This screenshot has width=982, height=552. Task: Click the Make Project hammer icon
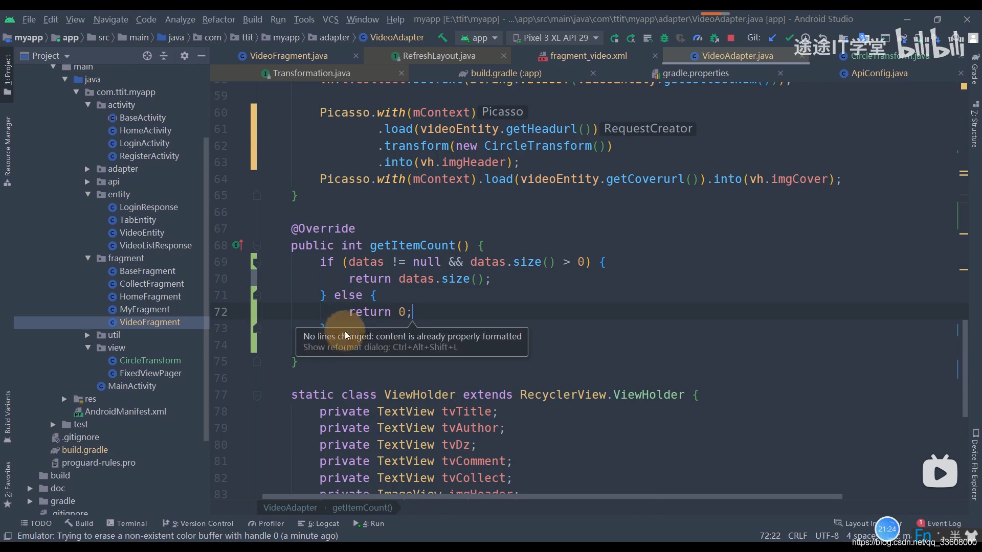point(442,38)
